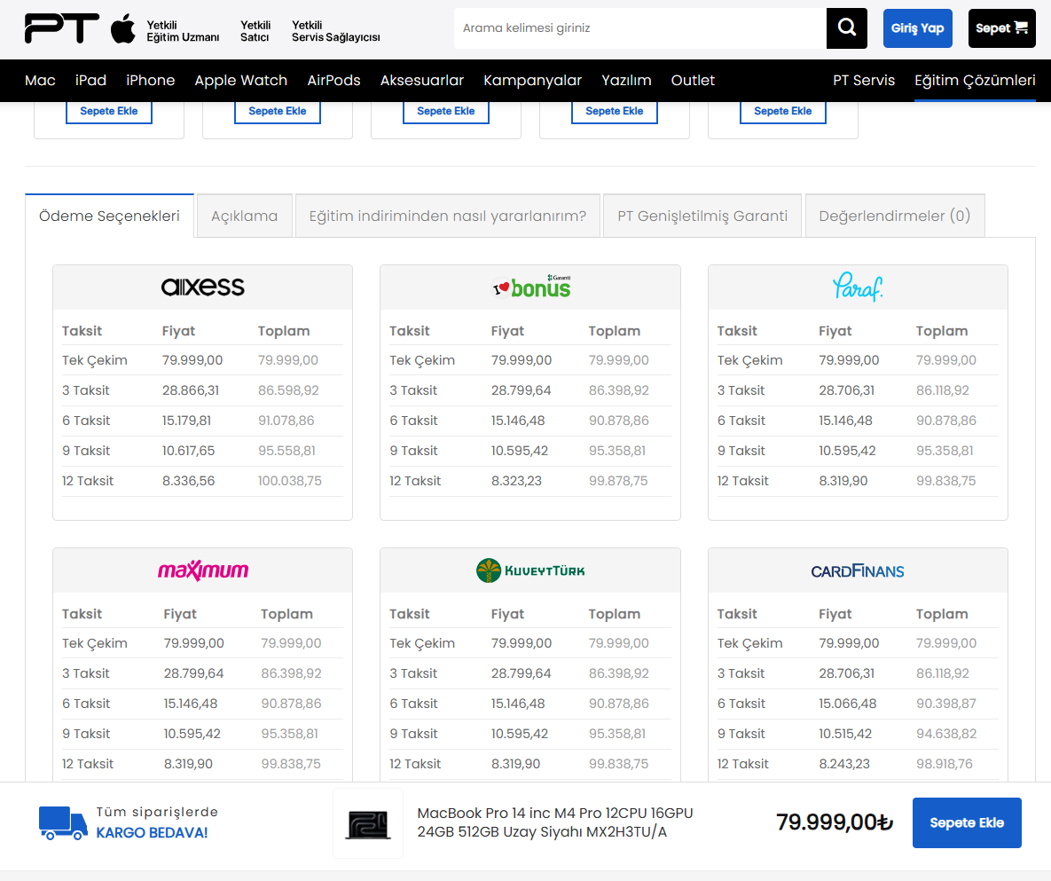Click the MacBook Pro 14 inc product title
The image size is (1051, 881).
tap(554, 822)
